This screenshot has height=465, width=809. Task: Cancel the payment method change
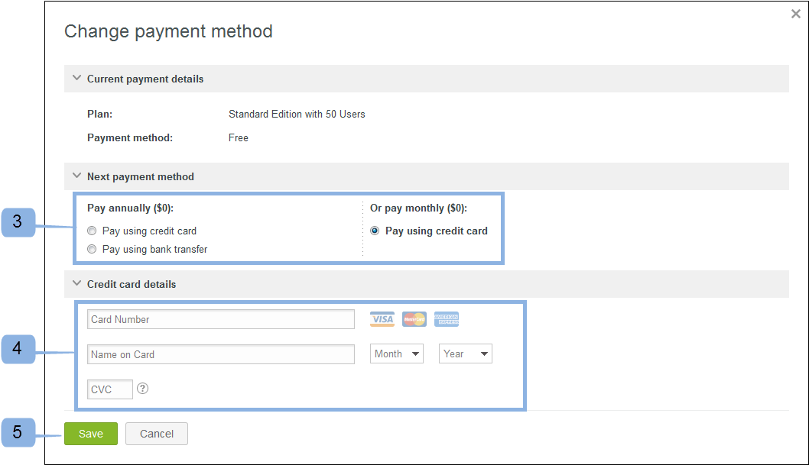(156, 433)
